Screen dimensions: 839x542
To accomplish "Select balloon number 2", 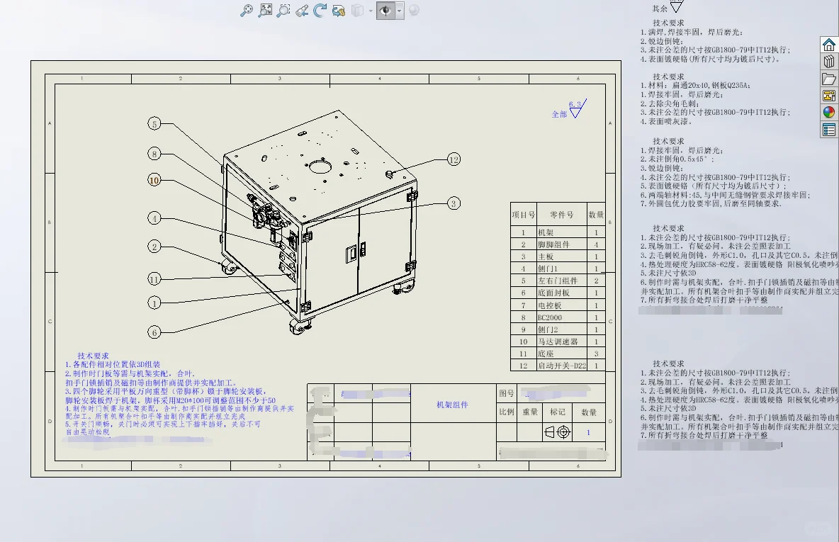I will [x=154, y=247].
